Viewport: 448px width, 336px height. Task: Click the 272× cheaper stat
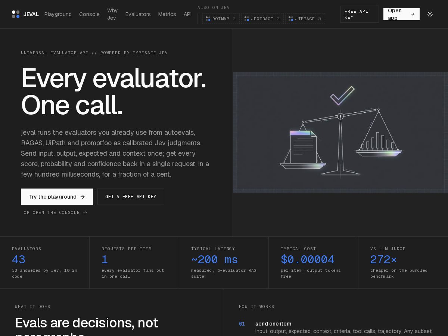coord(383,259)
